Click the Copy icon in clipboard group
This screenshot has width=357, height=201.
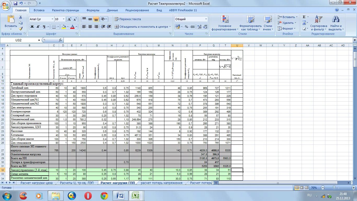[21, 23]
